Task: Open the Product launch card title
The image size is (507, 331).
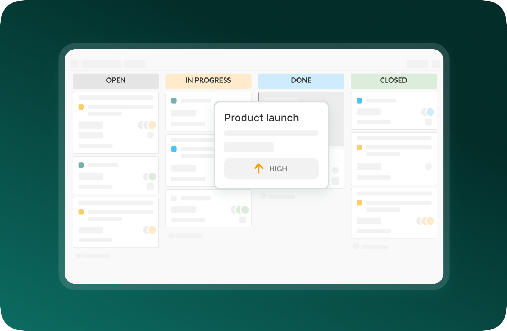Action: [261, 118]
